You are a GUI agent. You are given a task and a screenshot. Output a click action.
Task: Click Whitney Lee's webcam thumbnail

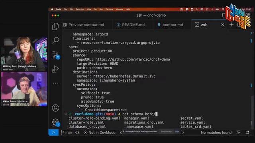click(24, 54)
